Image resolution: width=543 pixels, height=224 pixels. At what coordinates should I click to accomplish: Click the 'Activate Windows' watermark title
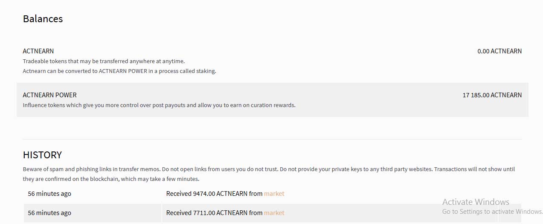click(476, 202)
